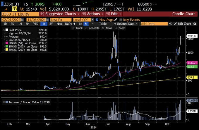Screen dimensions: 199x130
Task: Select the Annotate drawing tool
Action: click(x=92, y=28)
